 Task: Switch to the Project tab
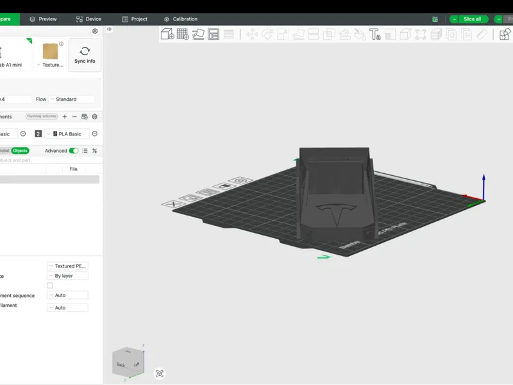tap(135, 19)
